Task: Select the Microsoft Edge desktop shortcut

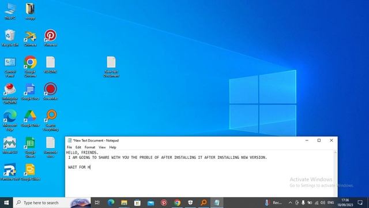Action: click(10, 120)
